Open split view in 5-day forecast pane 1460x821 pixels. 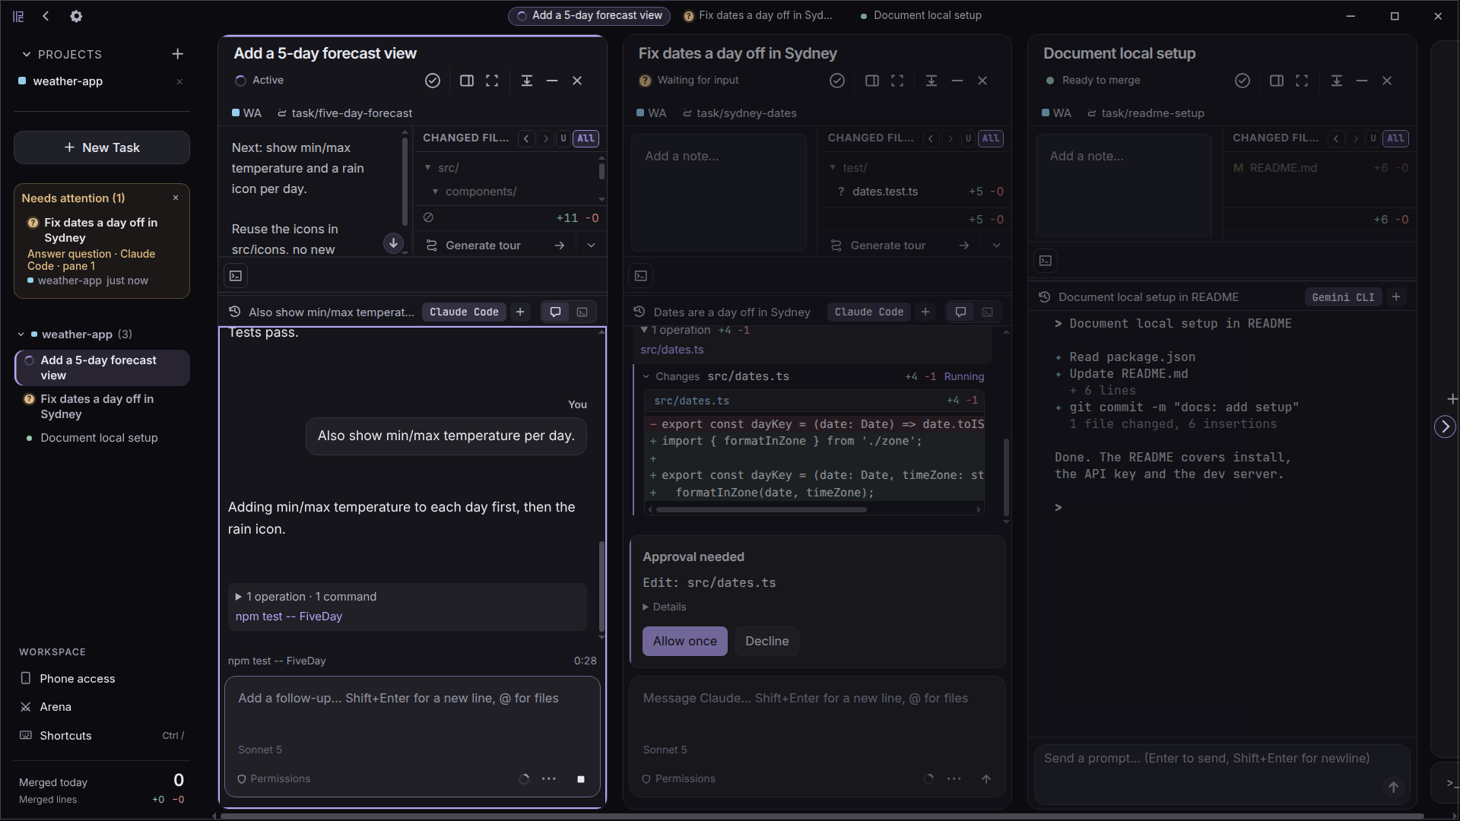point(467,81)
